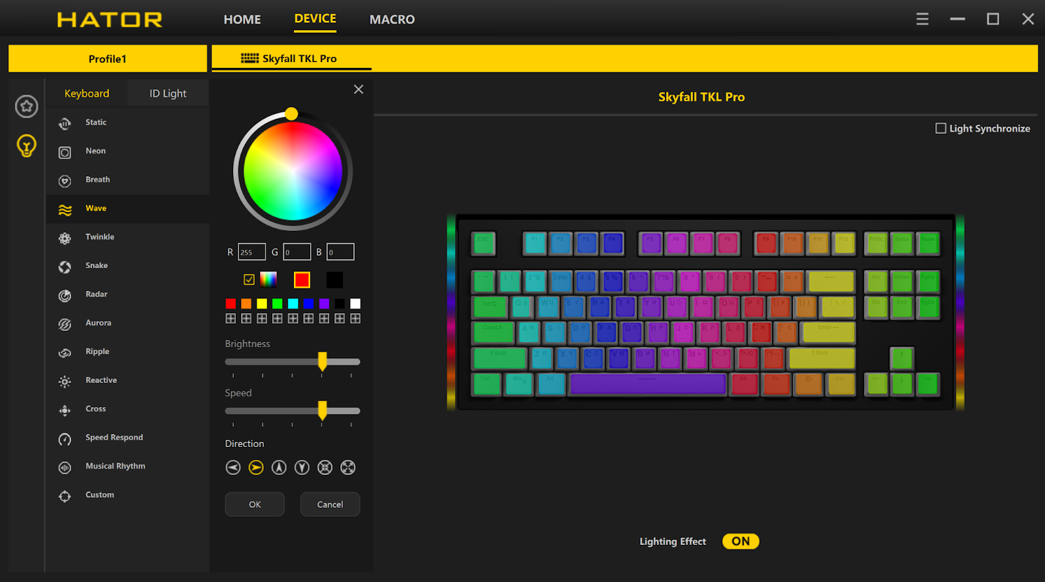1045x582 pixels.
Task: Select the Ripple lighting effect
Action: click(x=128, y=352)
